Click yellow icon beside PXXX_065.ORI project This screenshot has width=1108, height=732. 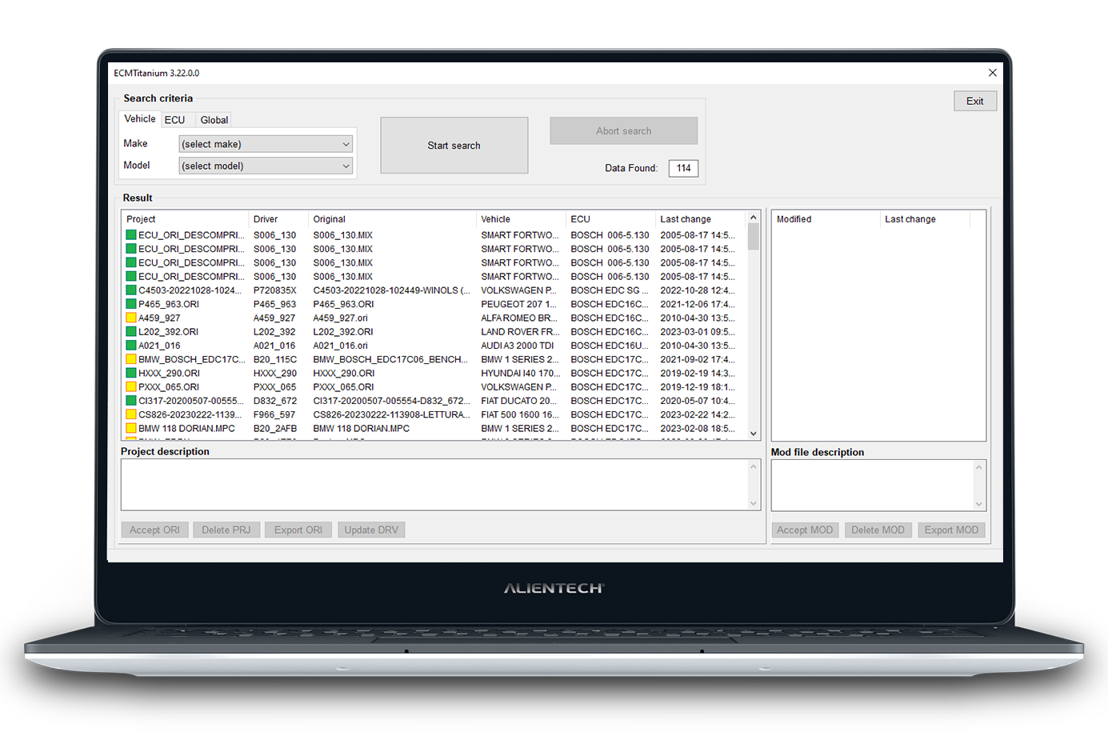tap(131, 386)
